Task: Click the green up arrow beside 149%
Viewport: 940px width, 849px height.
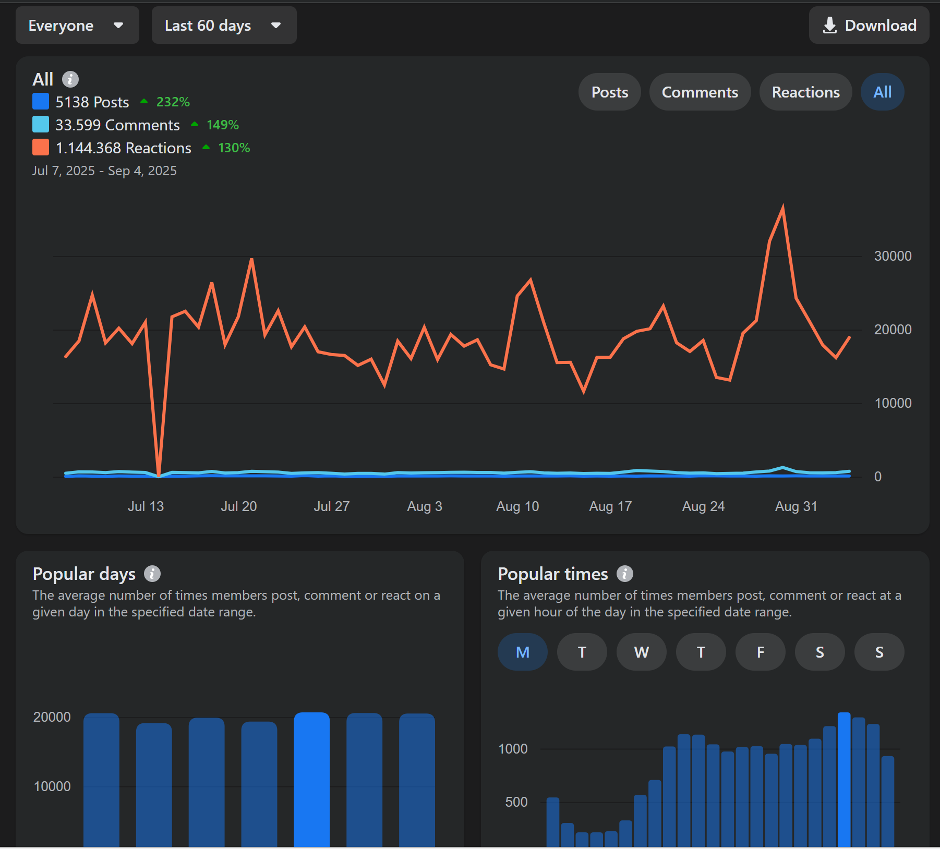Action: point(195,125)
